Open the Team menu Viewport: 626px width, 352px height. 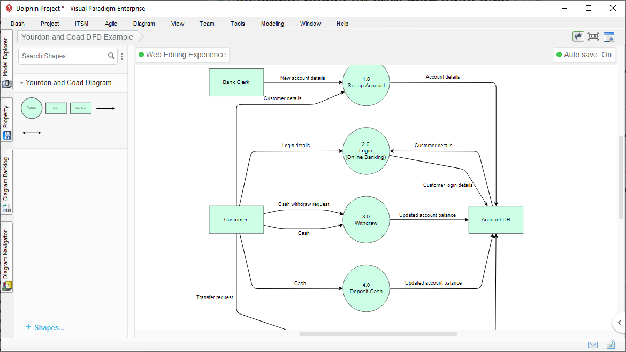(207, 24)
